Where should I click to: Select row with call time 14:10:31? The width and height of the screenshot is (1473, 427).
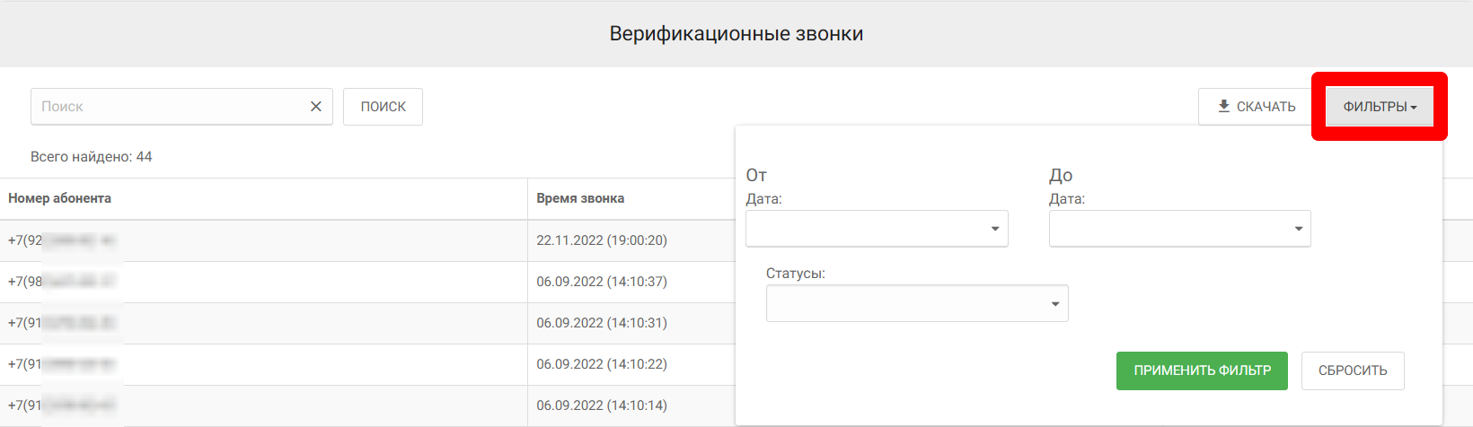point(602,323)
